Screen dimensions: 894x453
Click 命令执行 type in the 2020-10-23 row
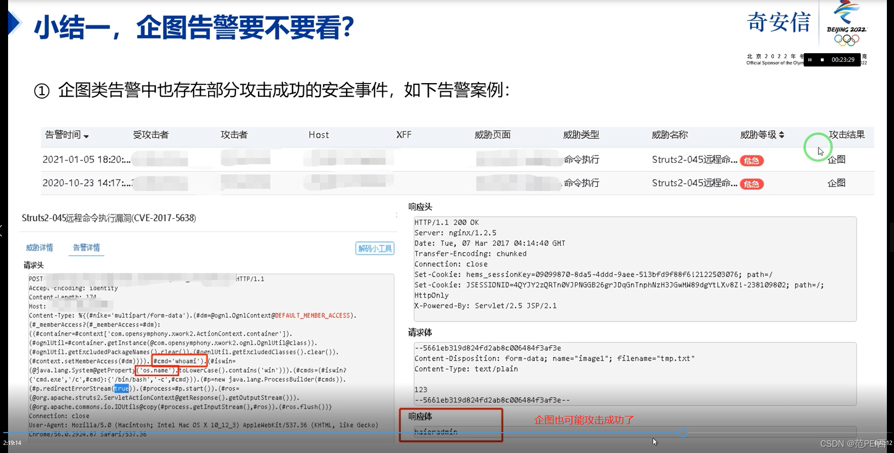[x=581, y=183]
